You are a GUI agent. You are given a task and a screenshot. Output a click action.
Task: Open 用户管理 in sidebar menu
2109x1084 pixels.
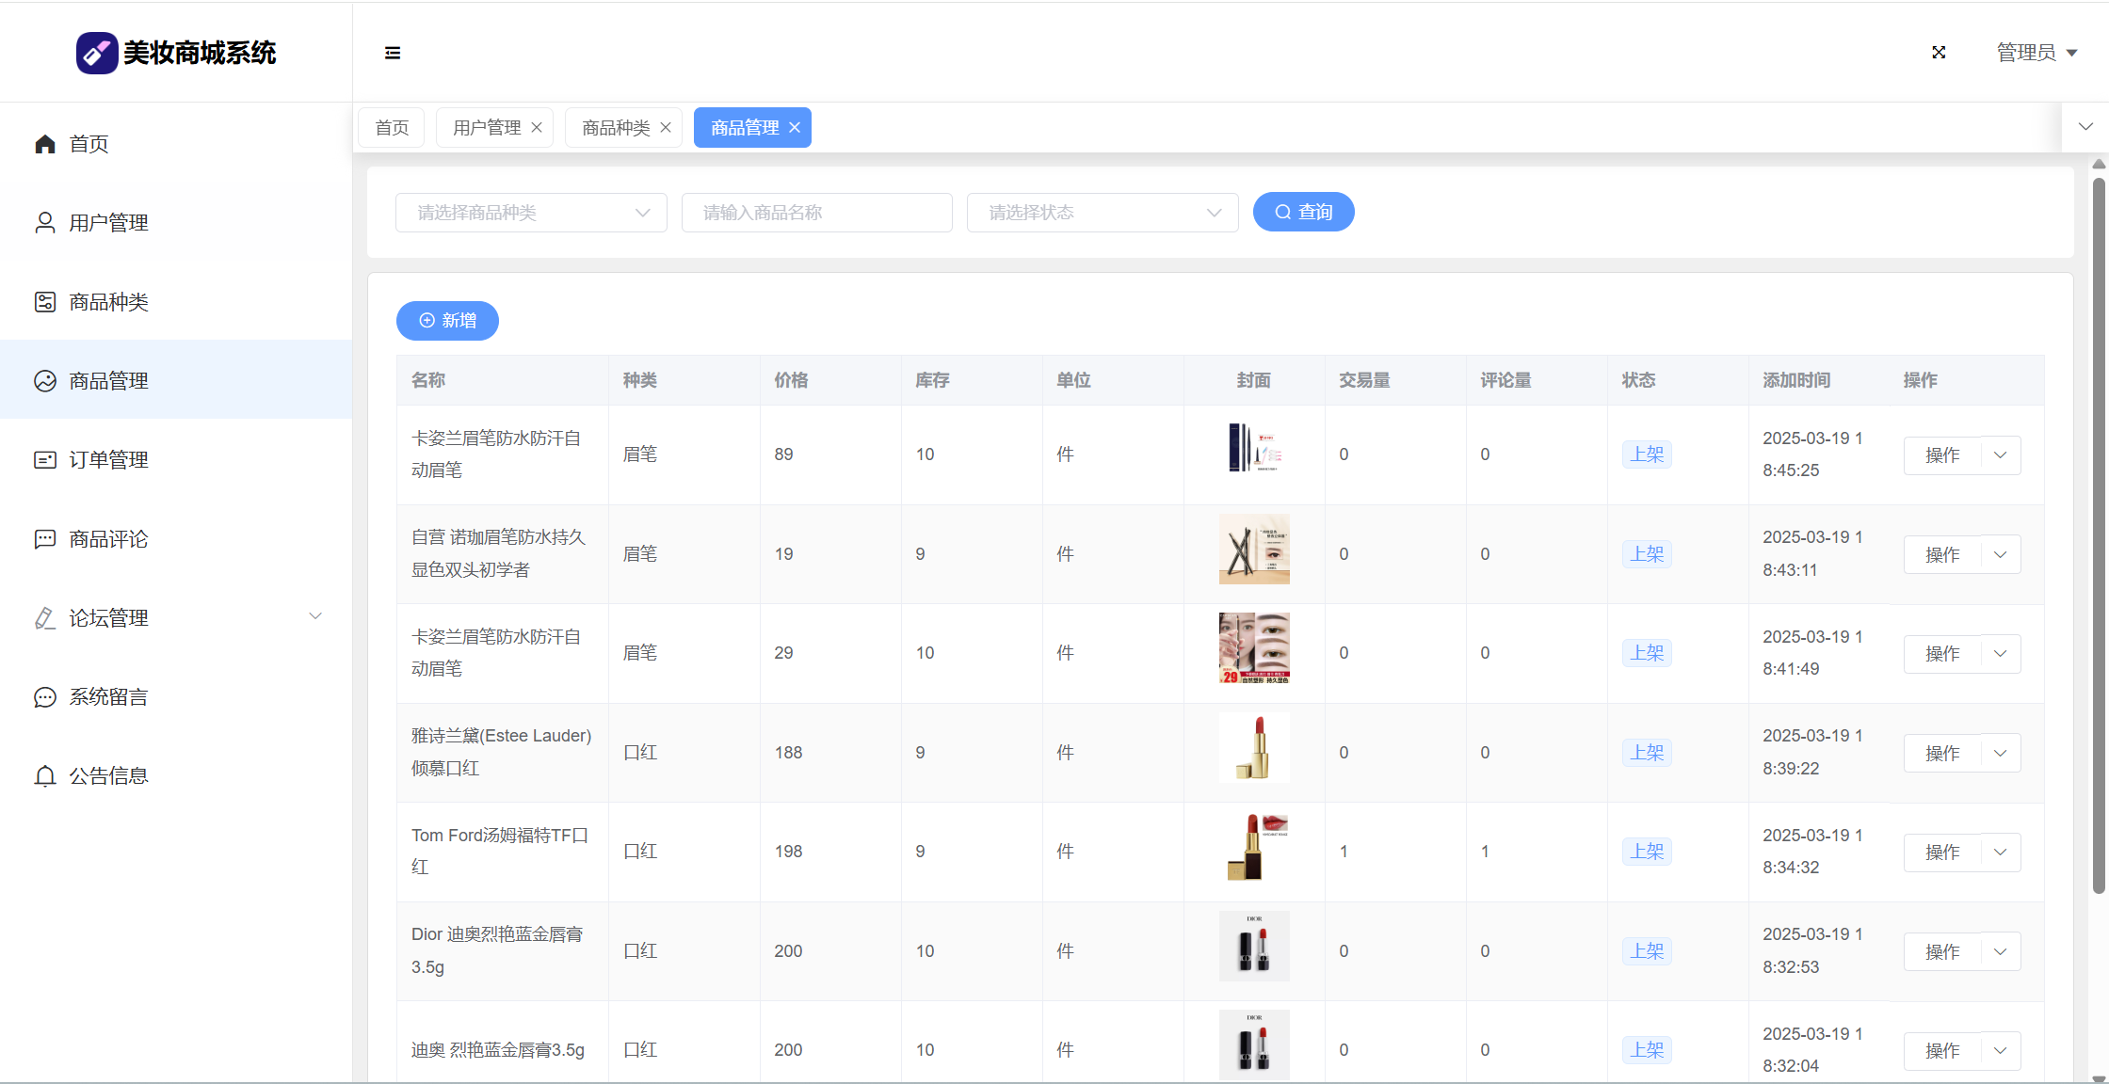pyautogui.click(x=108, y=223)
